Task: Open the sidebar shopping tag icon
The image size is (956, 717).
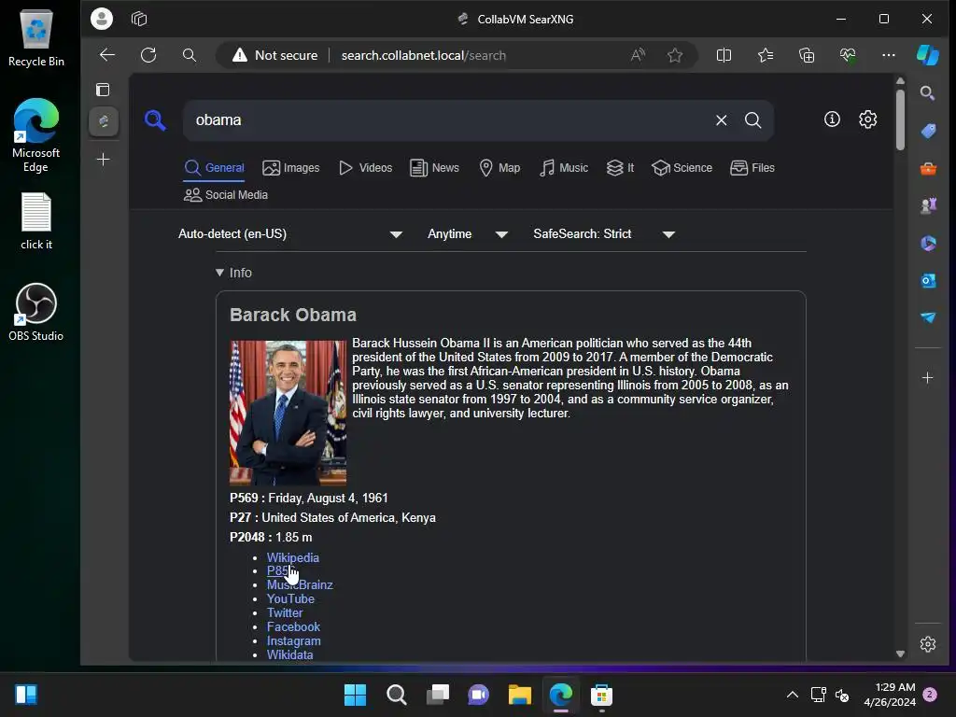Action: [x=928, y=131]
